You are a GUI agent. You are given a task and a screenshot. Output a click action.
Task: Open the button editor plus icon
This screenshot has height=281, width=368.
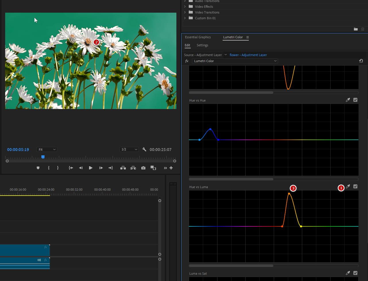[171, 168]
